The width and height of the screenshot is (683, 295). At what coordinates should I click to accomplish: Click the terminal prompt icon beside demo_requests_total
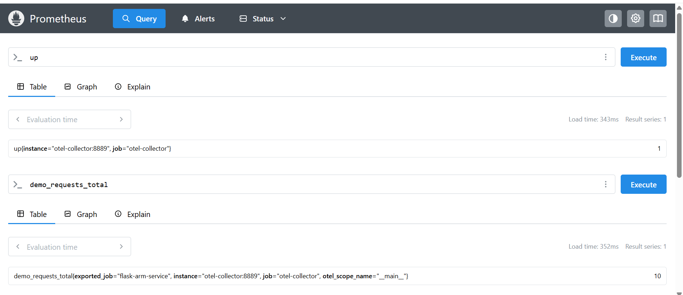click(17, 185)
